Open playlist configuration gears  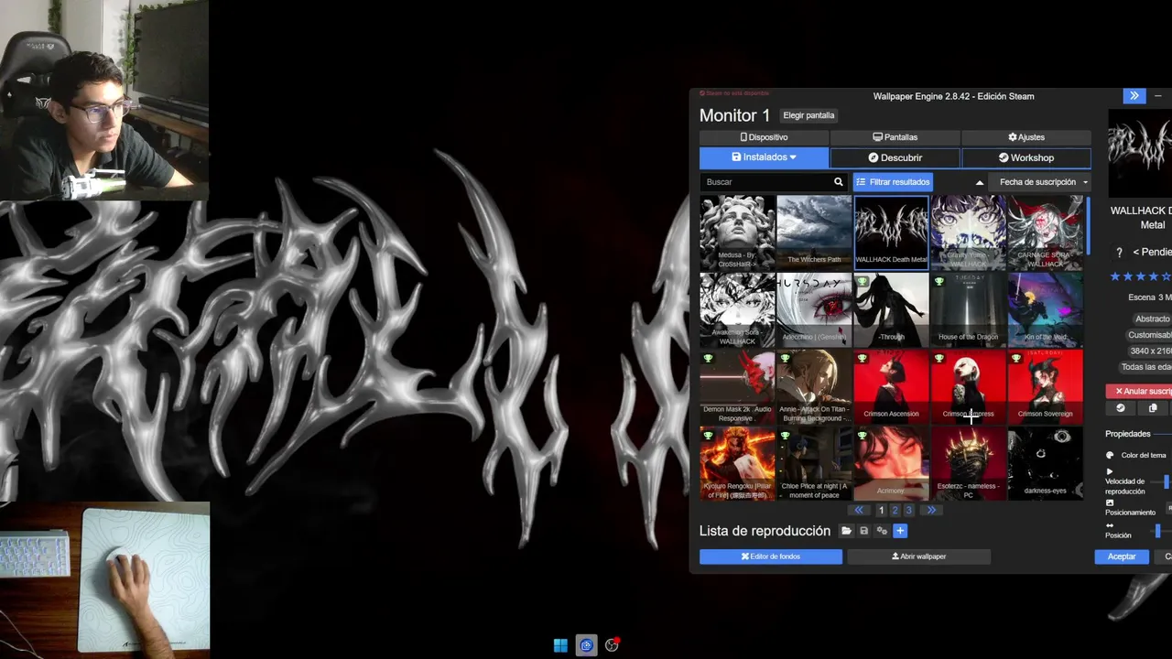point(882,531)
